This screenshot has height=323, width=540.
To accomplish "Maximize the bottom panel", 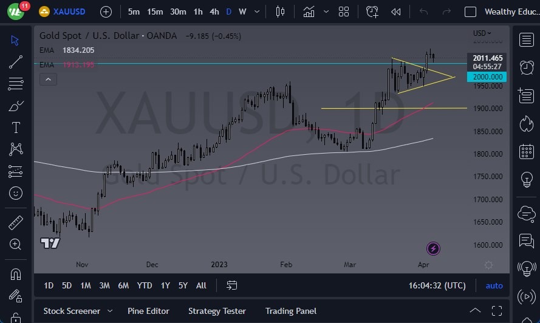I will click(497, 311).
